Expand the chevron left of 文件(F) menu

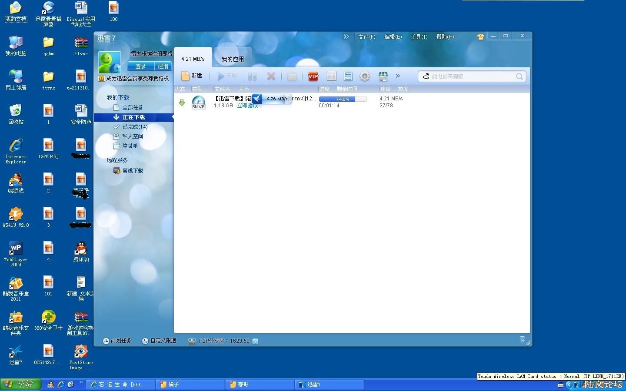pos(346,37)
